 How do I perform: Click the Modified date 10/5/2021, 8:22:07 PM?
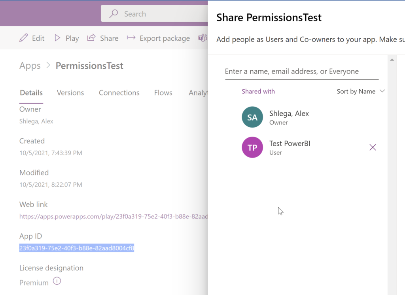51,185
